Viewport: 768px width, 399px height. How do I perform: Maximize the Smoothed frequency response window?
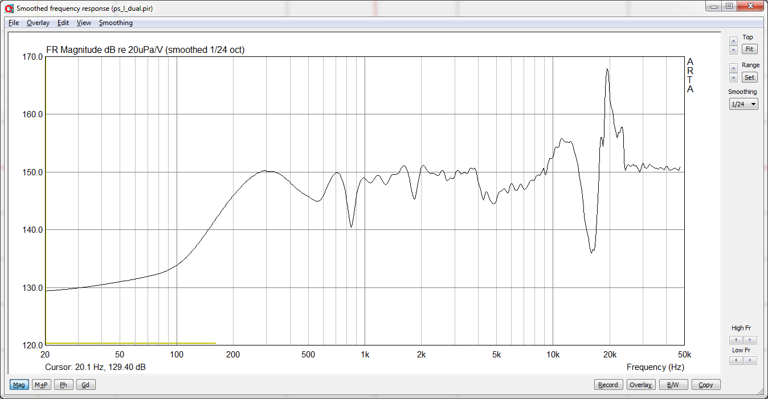coord(729,6)
